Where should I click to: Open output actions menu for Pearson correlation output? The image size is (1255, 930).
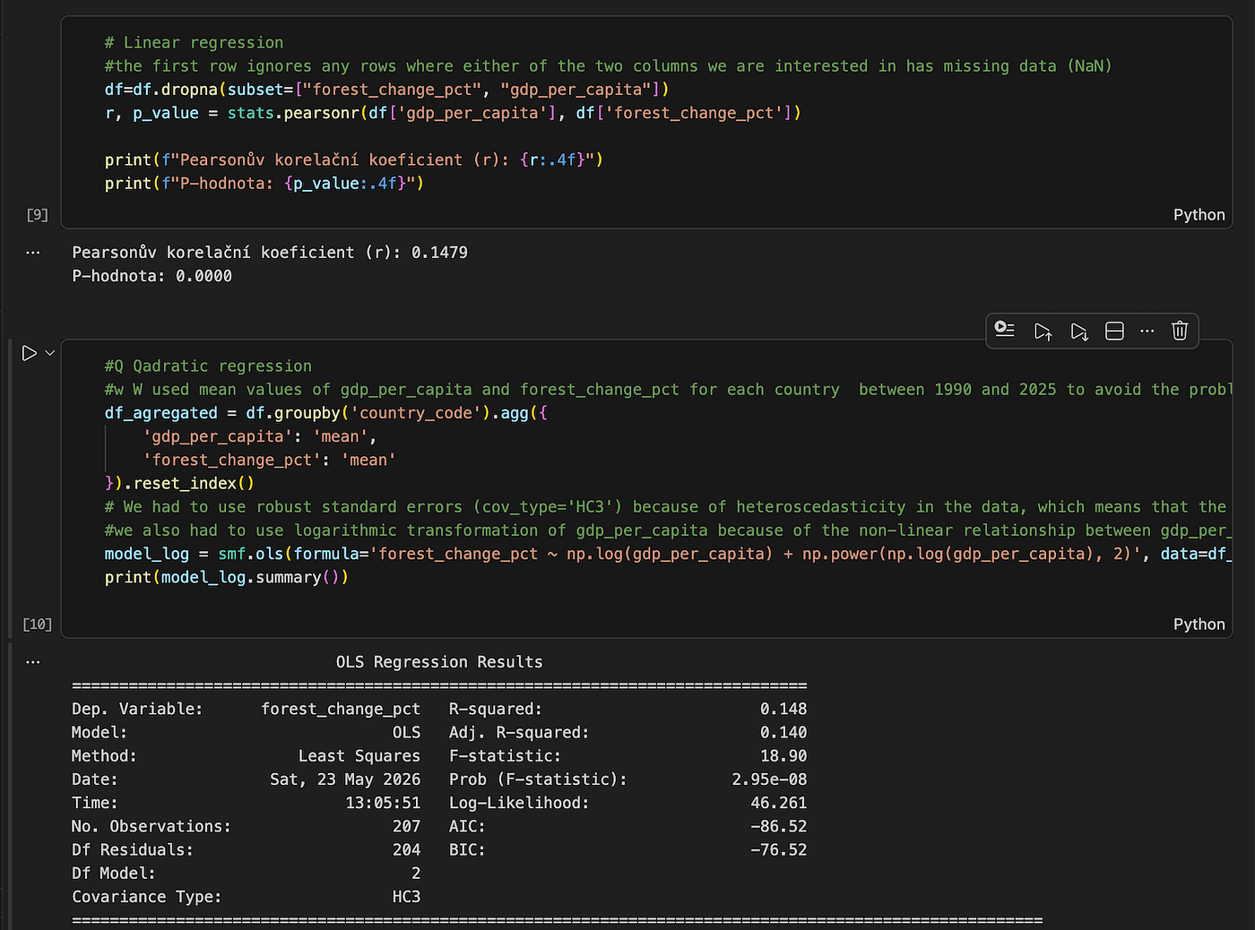33,253
